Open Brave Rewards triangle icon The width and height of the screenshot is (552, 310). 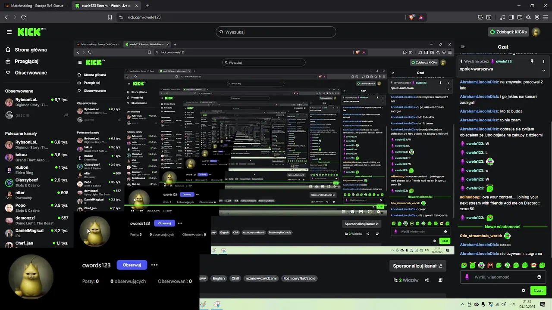(x=421, y=17)
